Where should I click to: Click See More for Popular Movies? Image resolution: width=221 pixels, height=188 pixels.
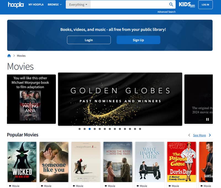pyautogui.click(x=199, y=135)
